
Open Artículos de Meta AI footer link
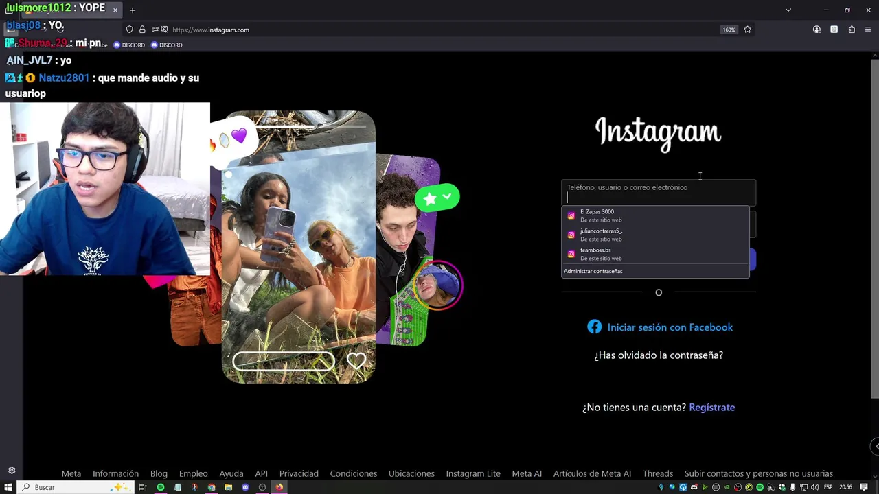(x=592, y=473)
